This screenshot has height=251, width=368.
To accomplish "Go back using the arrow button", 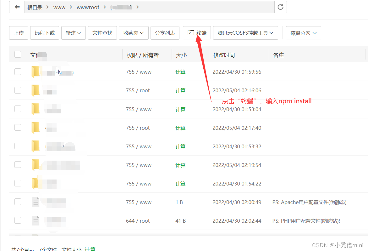I will point(17,7).
